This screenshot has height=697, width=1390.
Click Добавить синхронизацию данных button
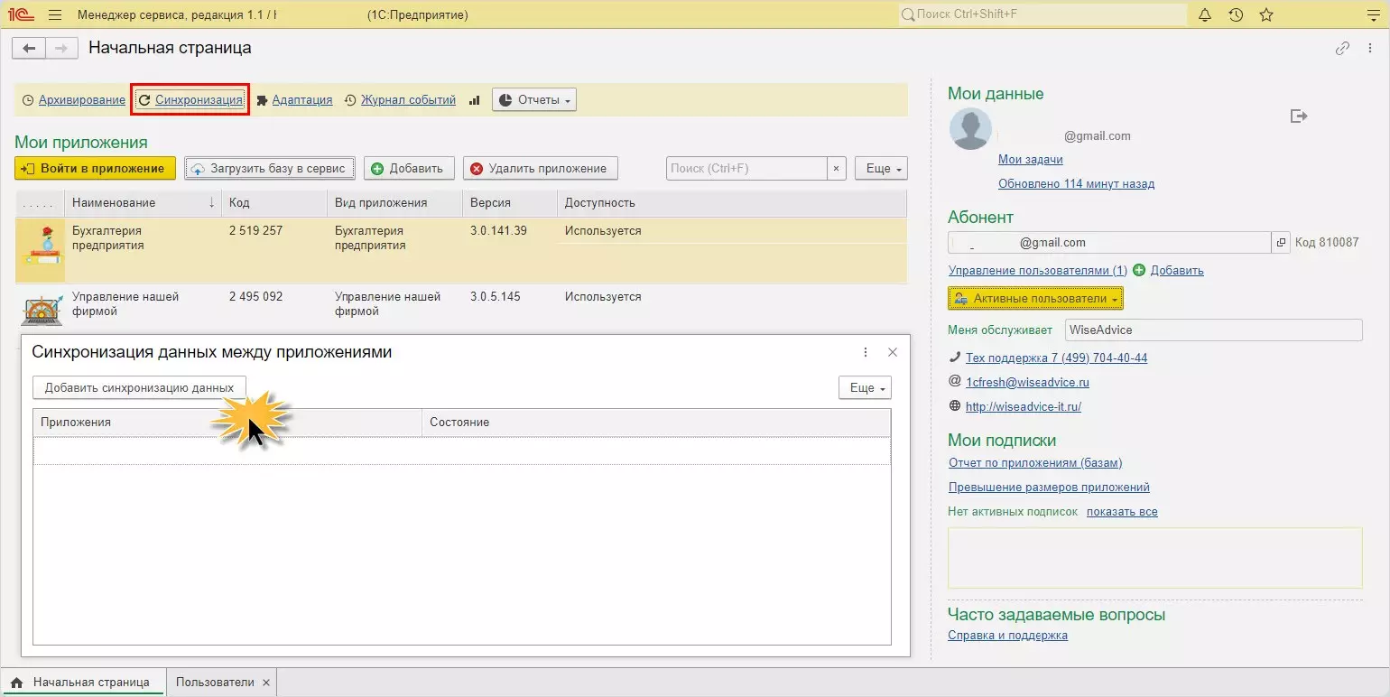point(139,388)
